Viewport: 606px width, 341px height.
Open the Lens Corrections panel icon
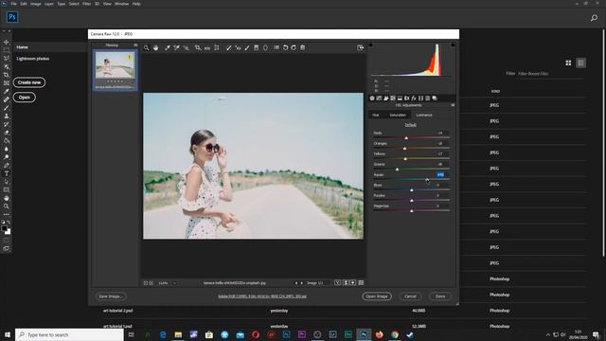coord(407,99)
